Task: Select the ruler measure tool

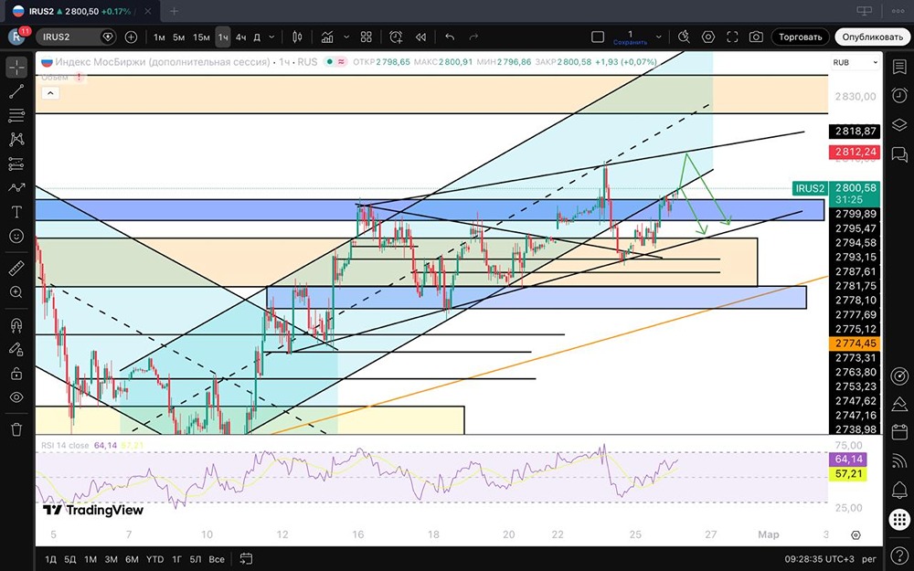Action: coord(16,268)
